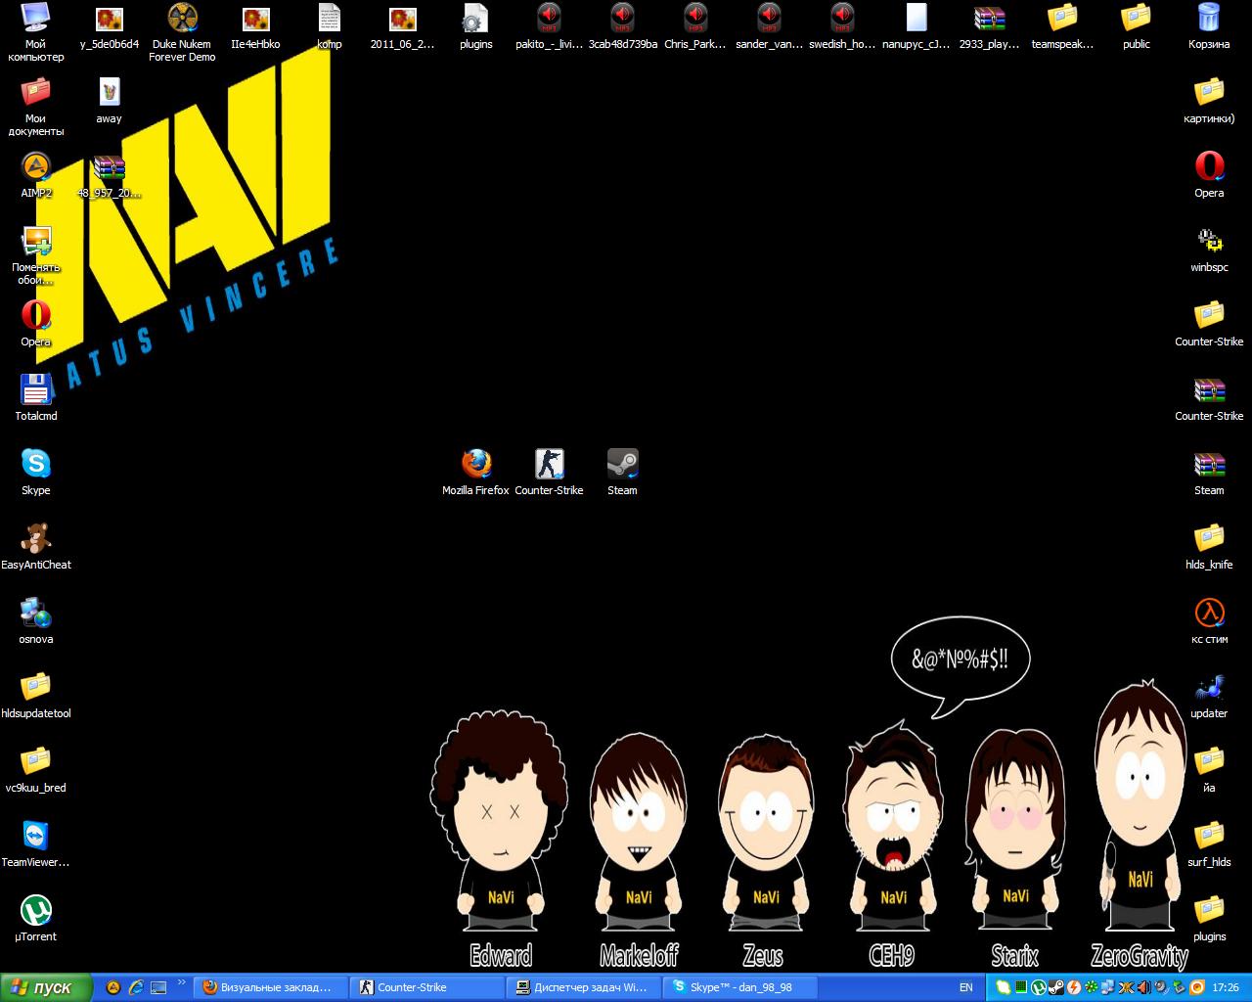Open the йа folder
This screenshot has height=1002, width=1252.
[1209, 770]
